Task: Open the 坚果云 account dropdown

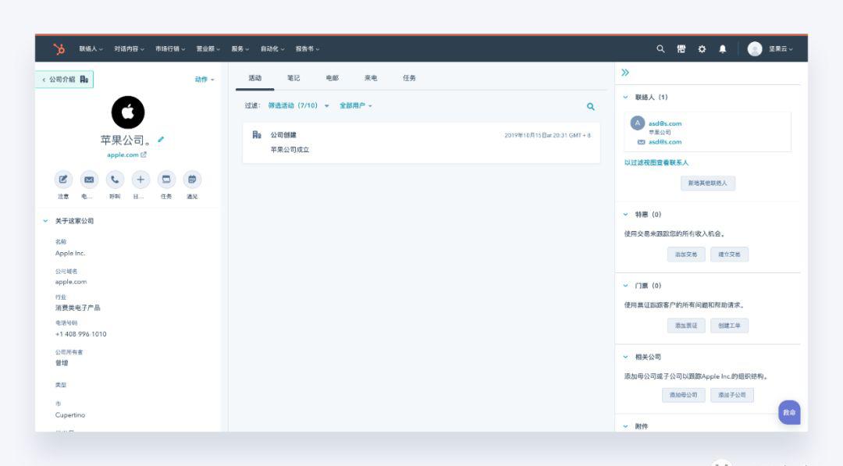Action: coord(780,49)
